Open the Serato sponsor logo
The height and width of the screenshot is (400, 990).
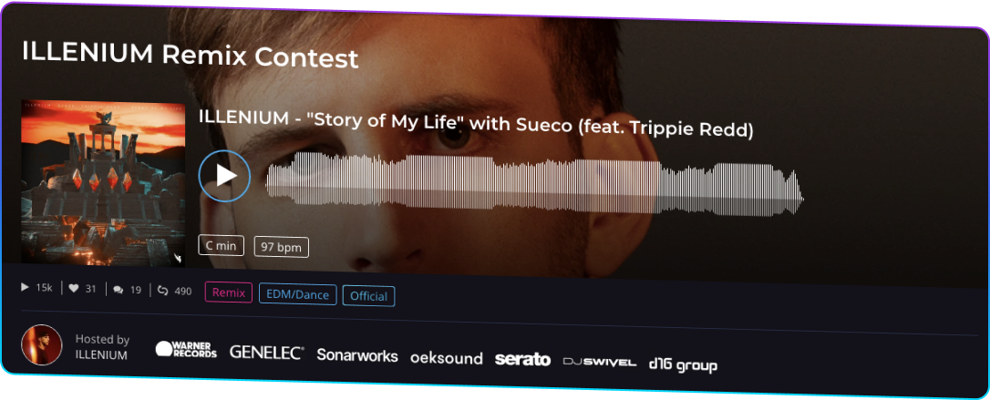coord(522,360)
